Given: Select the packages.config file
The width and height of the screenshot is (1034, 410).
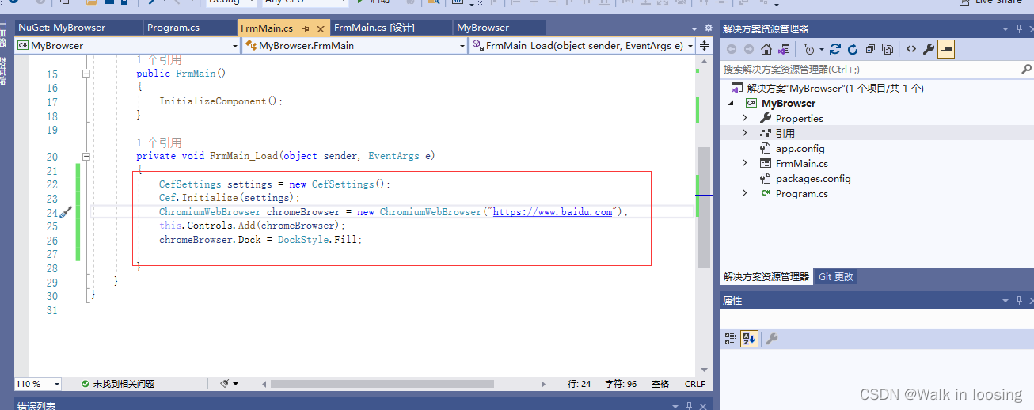Looking at the screenshot, I should [813, 178].
